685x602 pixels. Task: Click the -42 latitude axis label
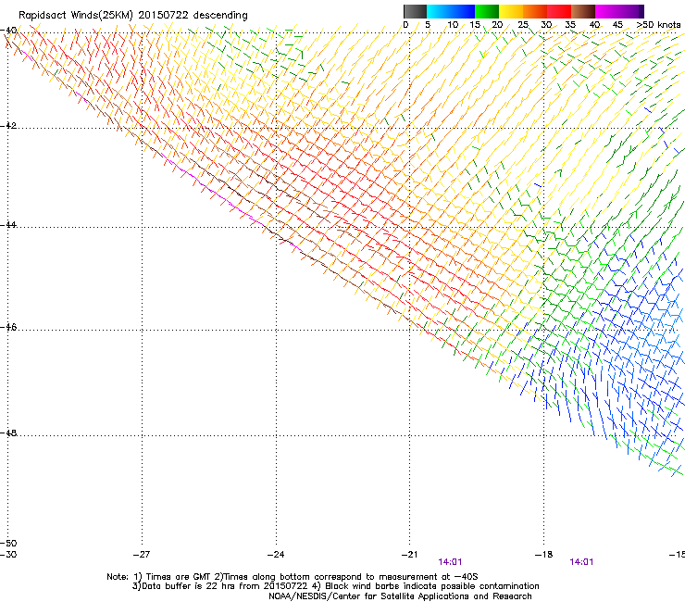point(8,126)
